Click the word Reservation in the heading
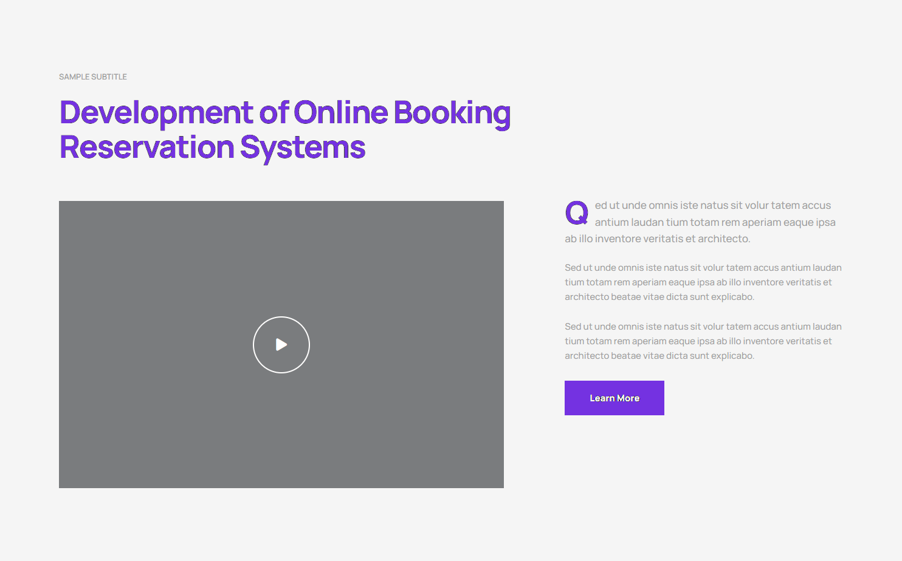Screen dimensions: 902x561 coord(146,148)
